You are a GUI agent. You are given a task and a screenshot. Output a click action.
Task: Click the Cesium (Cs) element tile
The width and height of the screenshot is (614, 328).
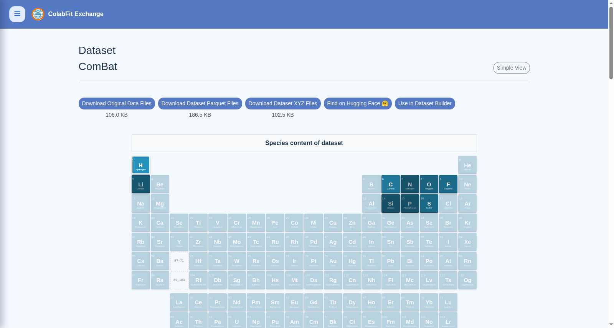pyautogui.click(x=141, y=261)
